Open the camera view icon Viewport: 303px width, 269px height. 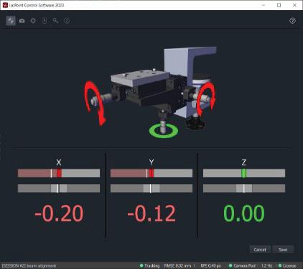coord(22,21)
